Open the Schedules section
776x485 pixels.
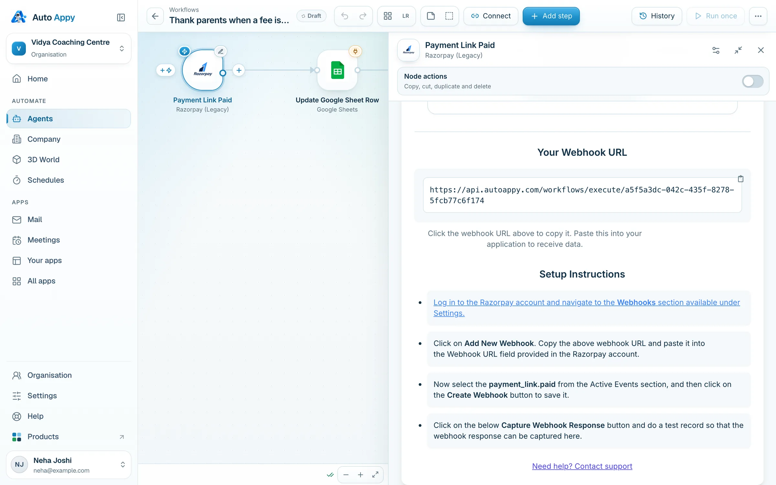(x=69, y=180)
